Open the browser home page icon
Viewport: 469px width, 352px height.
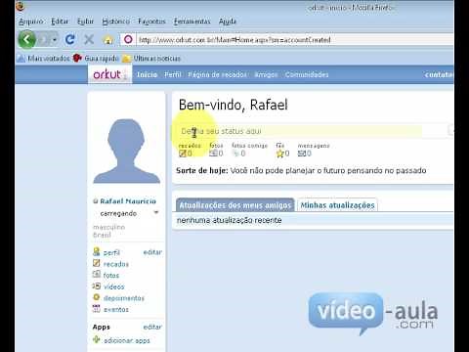107,40
